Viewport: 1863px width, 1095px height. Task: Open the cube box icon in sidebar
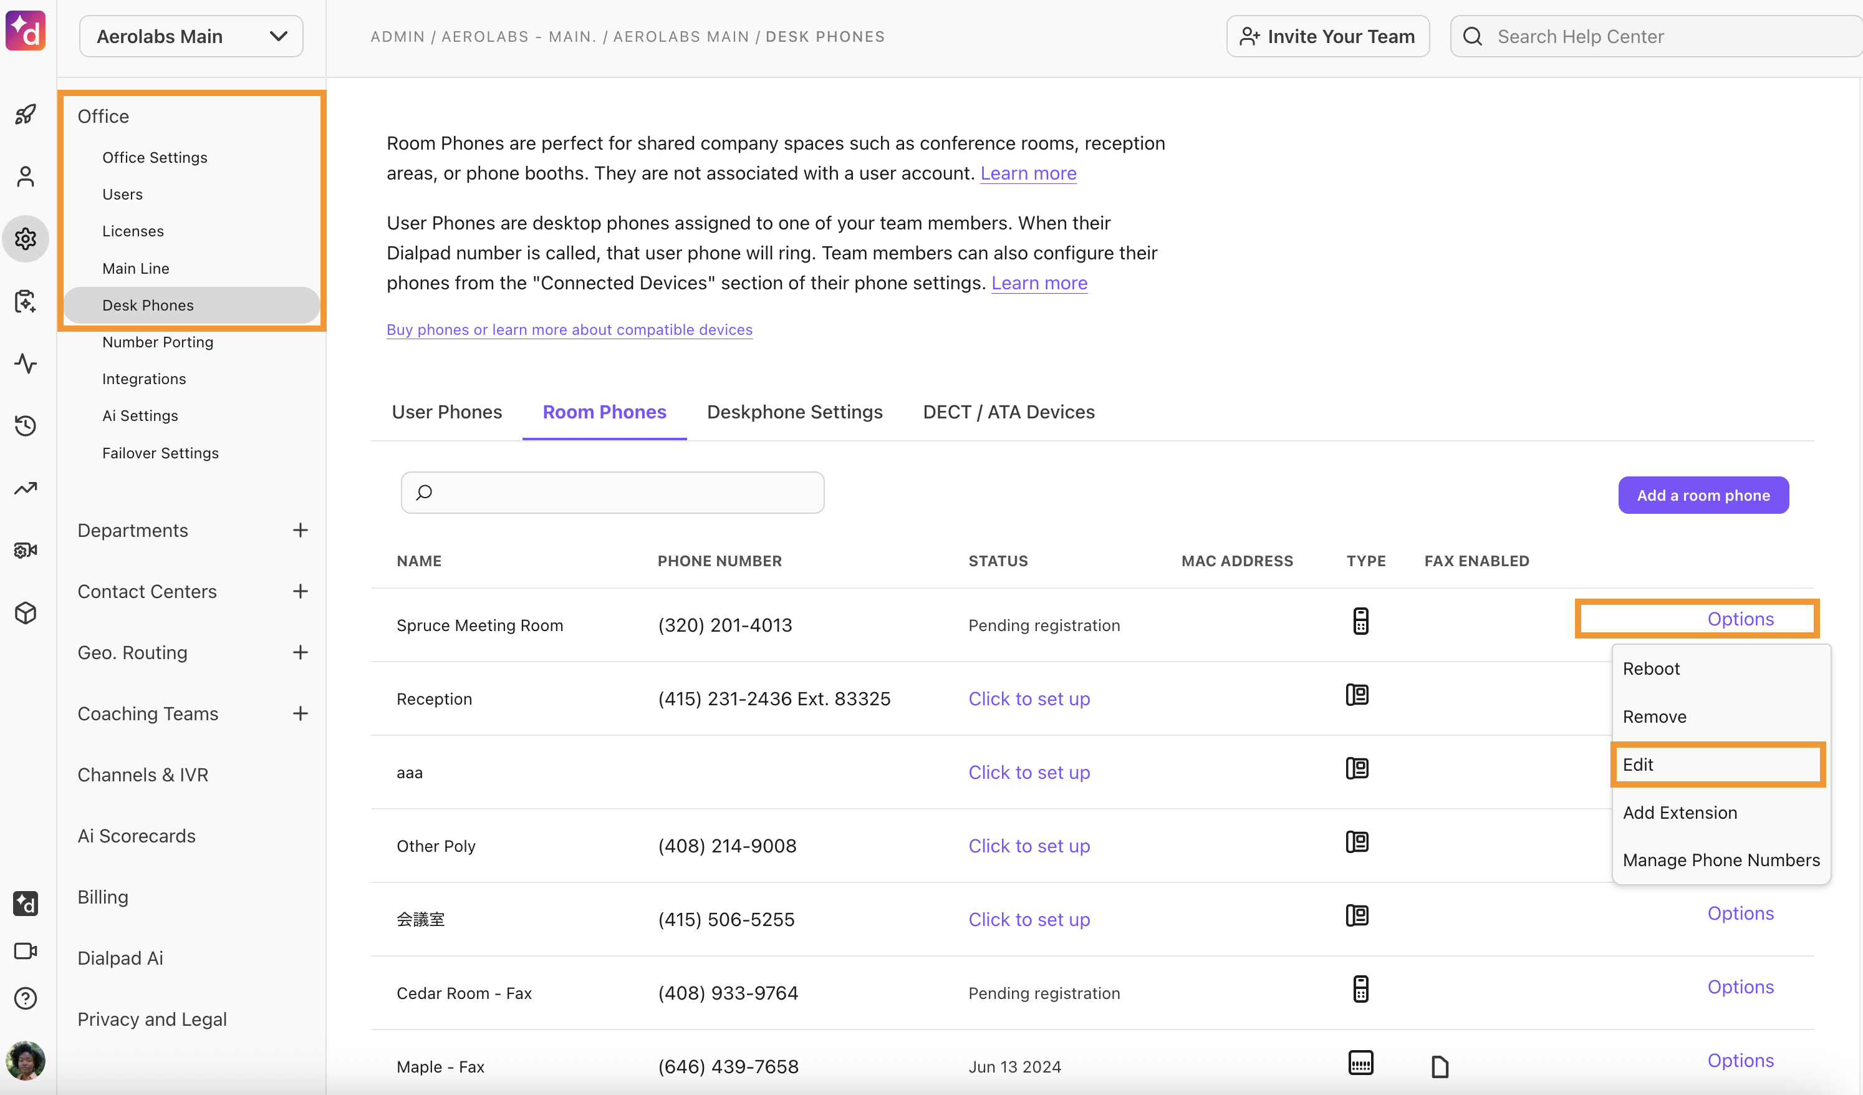[x=26, y=613]
